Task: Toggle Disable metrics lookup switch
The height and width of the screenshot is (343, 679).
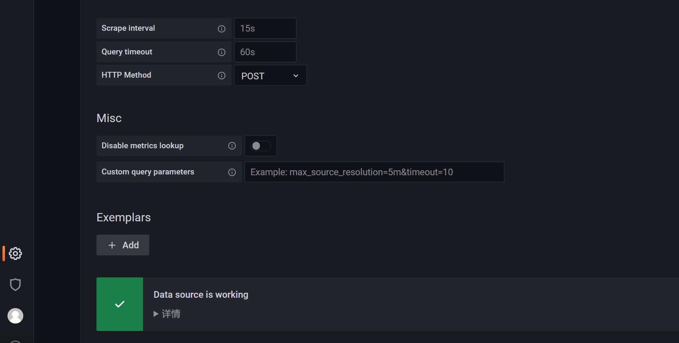Action: [x=261, y=146]
